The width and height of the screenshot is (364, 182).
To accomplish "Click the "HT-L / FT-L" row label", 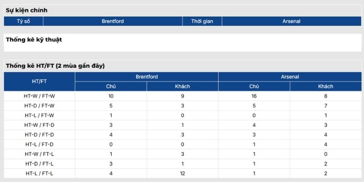I will 39,173.
